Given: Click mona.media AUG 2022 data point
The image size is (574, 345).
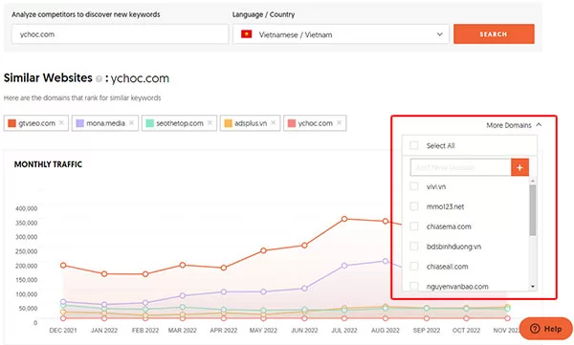Looking at the screenshot, I should (x=386, y=261).
